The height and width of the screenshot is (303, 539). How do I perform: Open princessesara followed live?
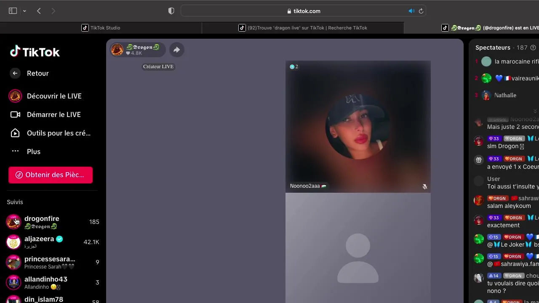tap(53, 262)
